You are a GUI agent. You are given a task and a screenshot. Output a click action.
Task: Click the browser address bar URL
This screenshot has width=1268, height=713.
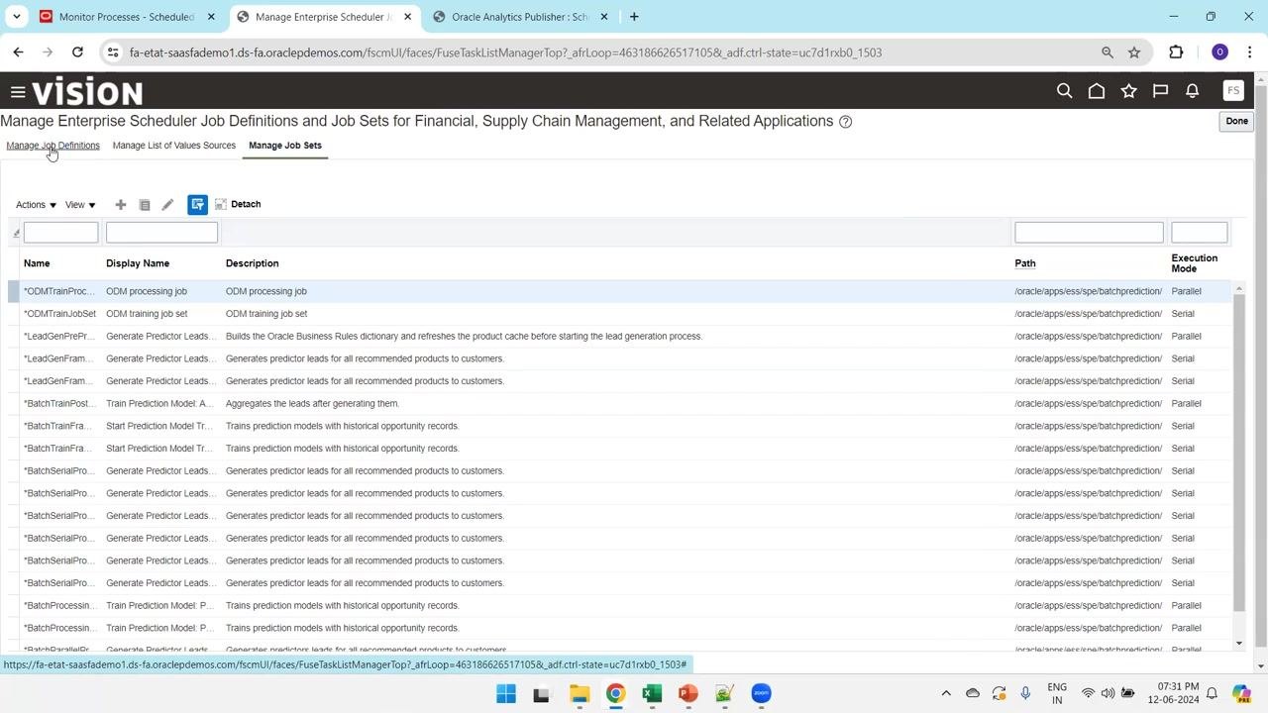(505, 52)
